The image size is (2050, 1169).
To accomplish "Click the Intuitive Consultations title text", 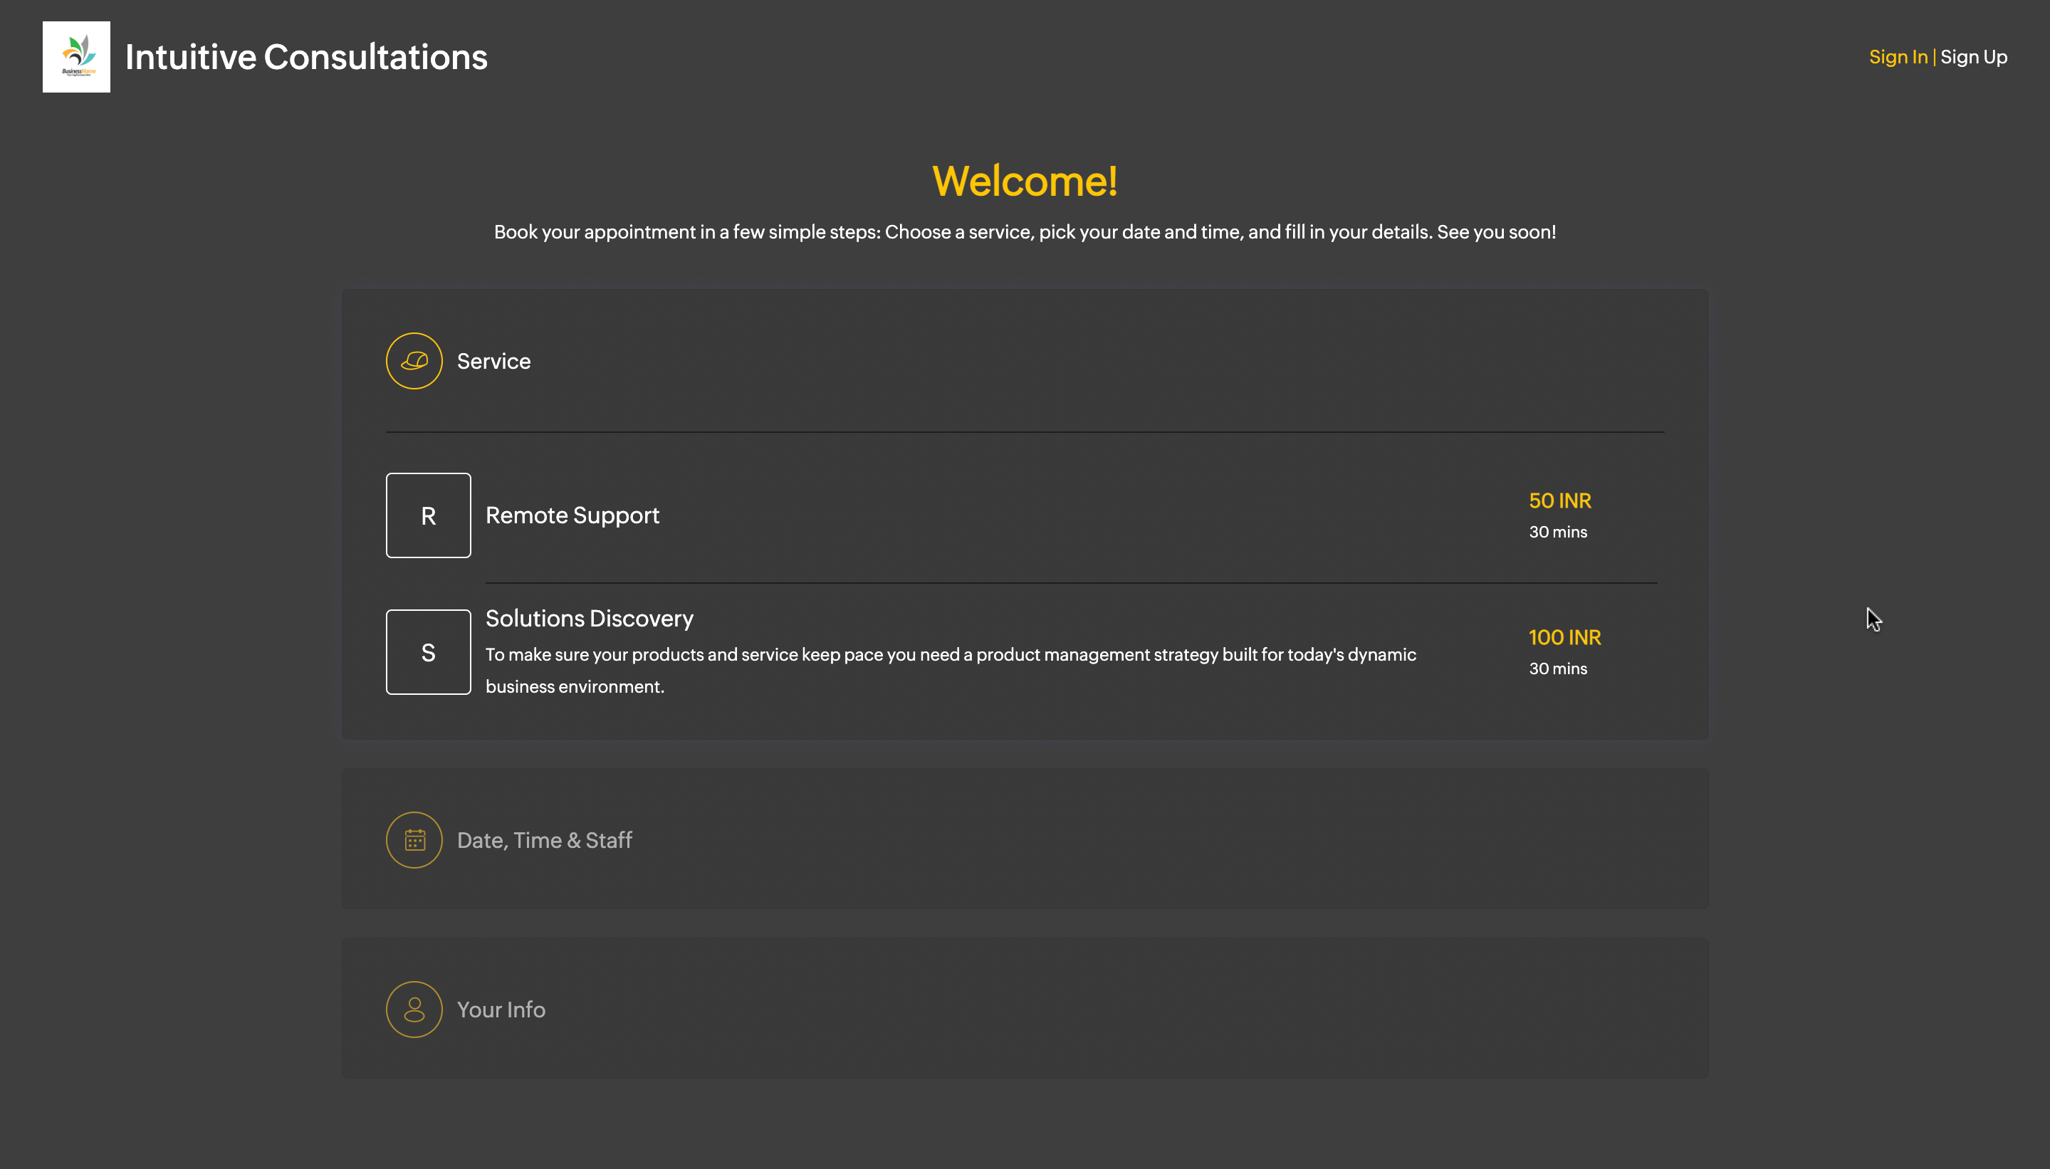I will tap(306, 57).
